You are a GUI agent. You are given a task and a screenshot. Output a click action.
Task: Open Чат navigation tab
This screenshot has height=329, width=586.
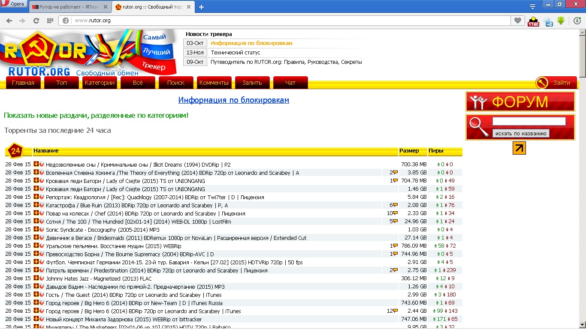[290, 83]
